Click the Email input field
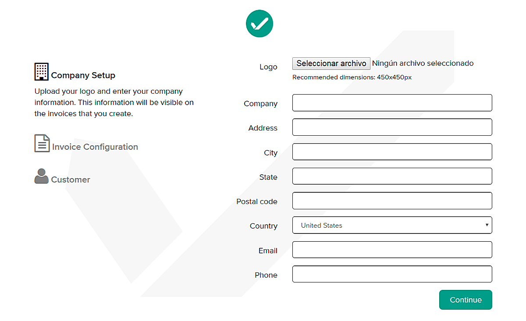Image resolution: width=526 pixels, height=321 pixels. coord(392,250)
